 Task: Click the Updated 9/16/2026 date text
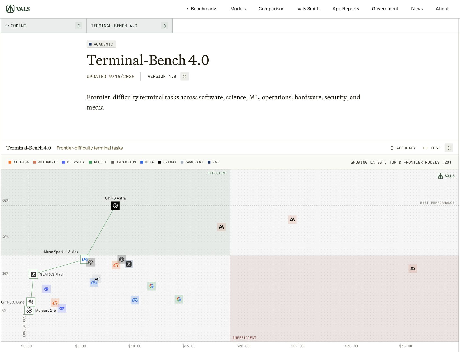pos(111,77)
